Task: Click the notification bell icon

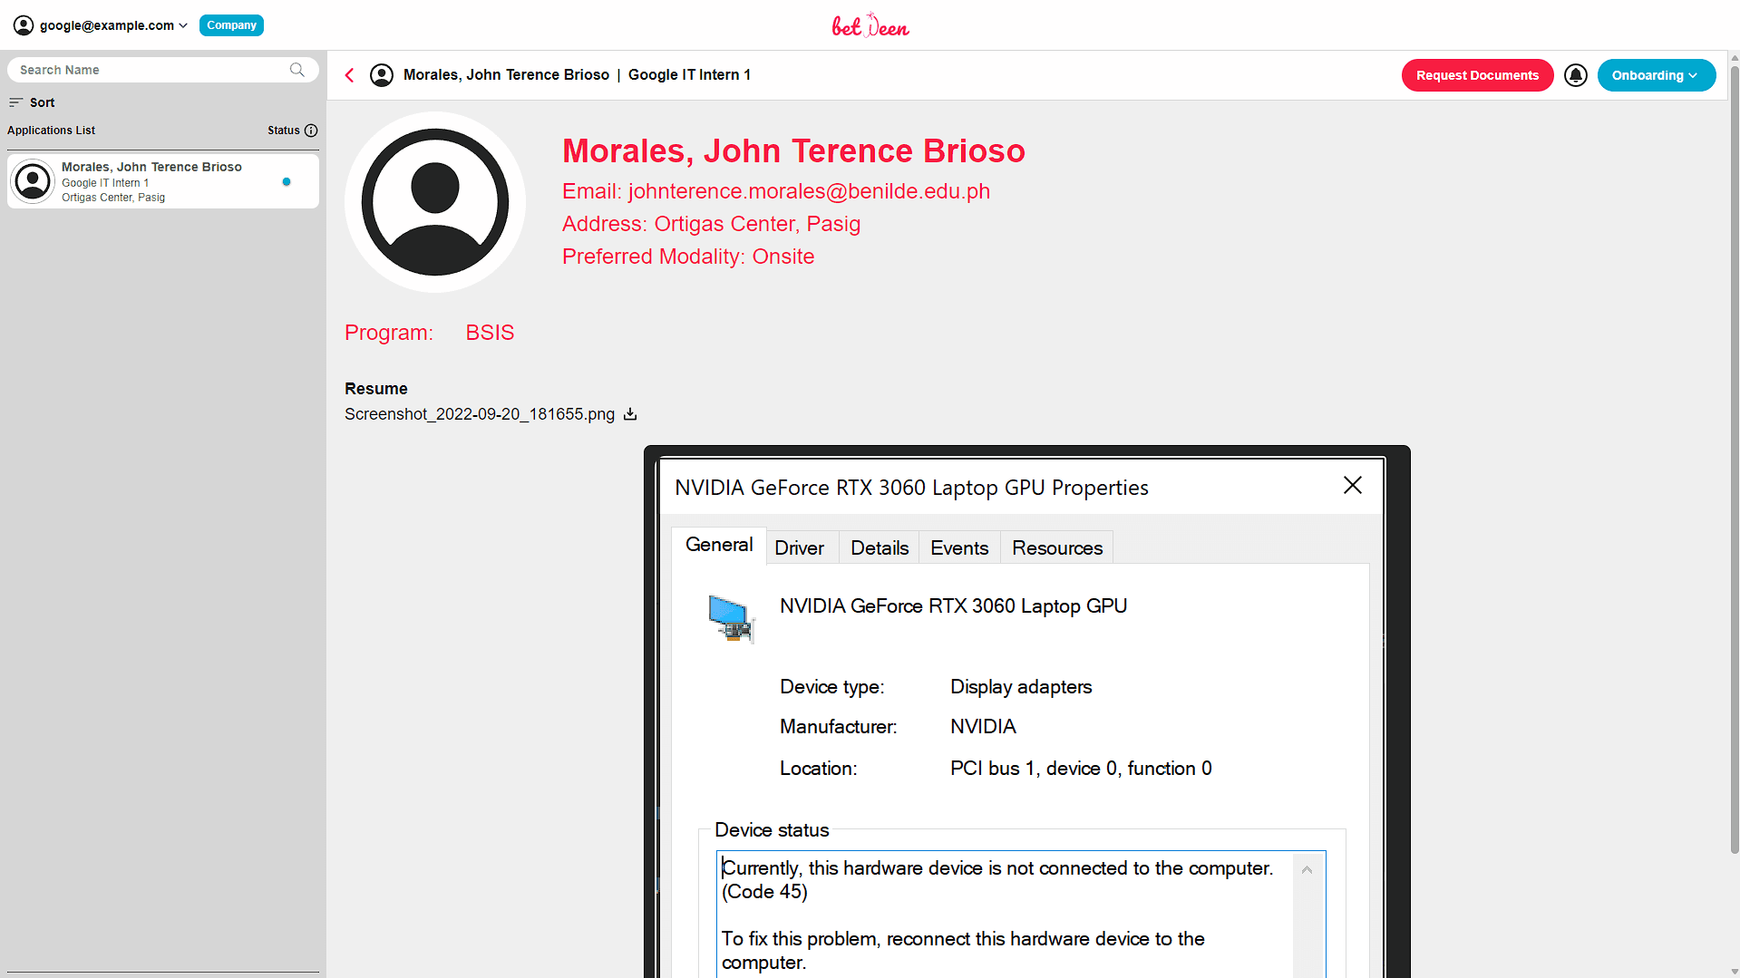Action: pos(1576,75)
